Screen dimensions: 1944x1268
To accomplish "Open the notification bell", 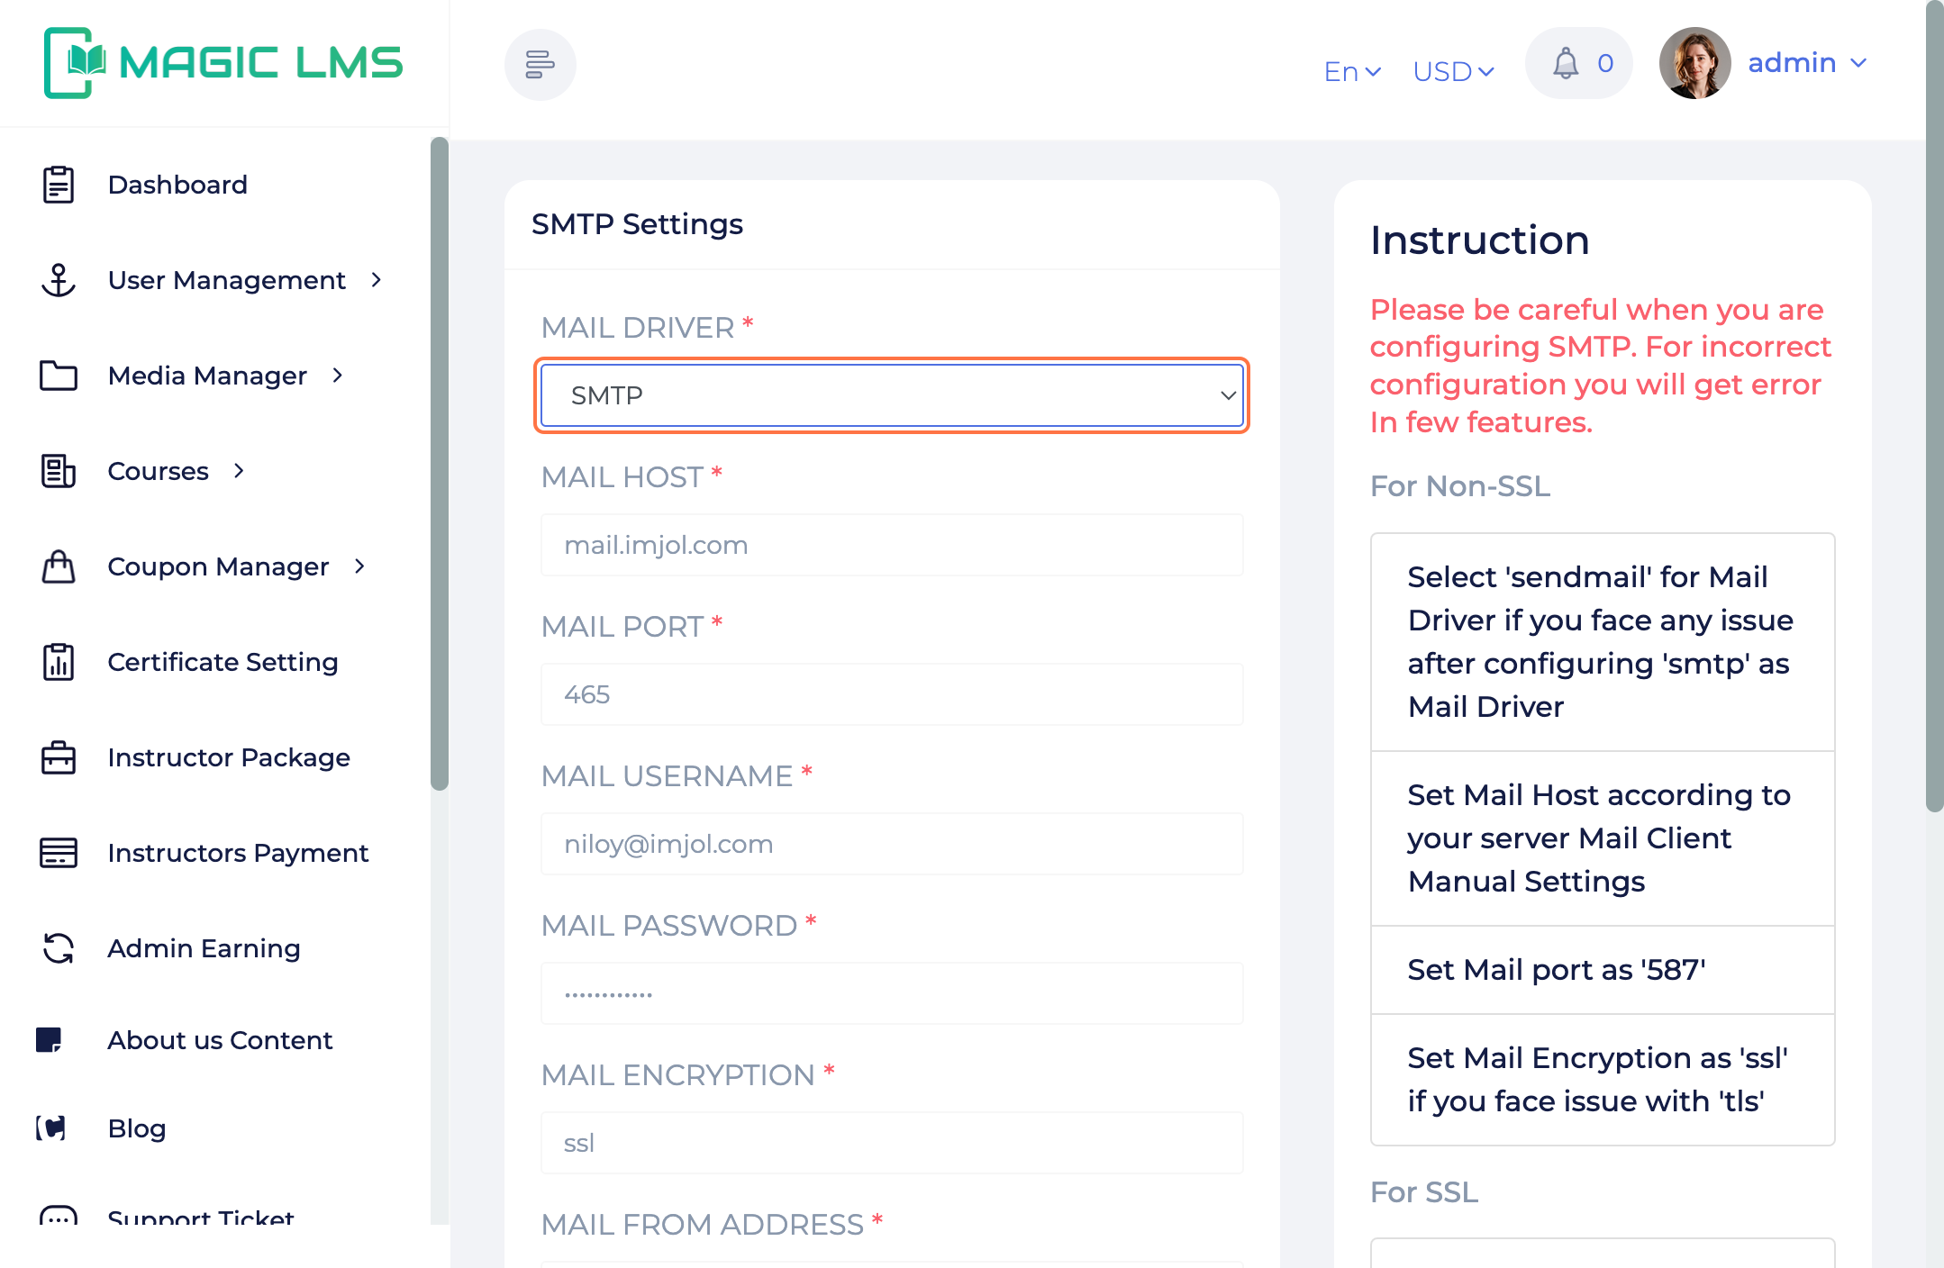I will 1566,63.
